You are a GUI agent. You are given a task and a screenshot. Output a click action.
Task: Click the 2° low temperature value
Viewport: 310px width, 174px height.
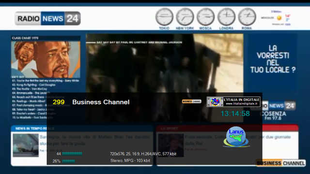[x=287, y=20]
